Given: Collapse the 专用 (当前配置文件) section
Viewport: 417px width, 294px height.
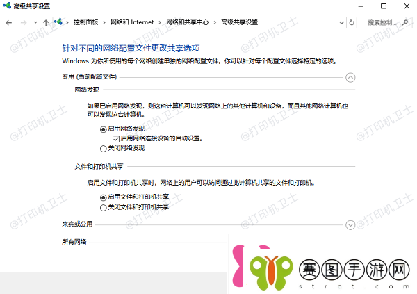Looking at the screenshot, I should click(350, 77).
